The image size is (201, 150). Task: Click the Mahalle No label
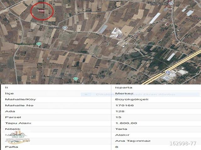pos(19,105)
